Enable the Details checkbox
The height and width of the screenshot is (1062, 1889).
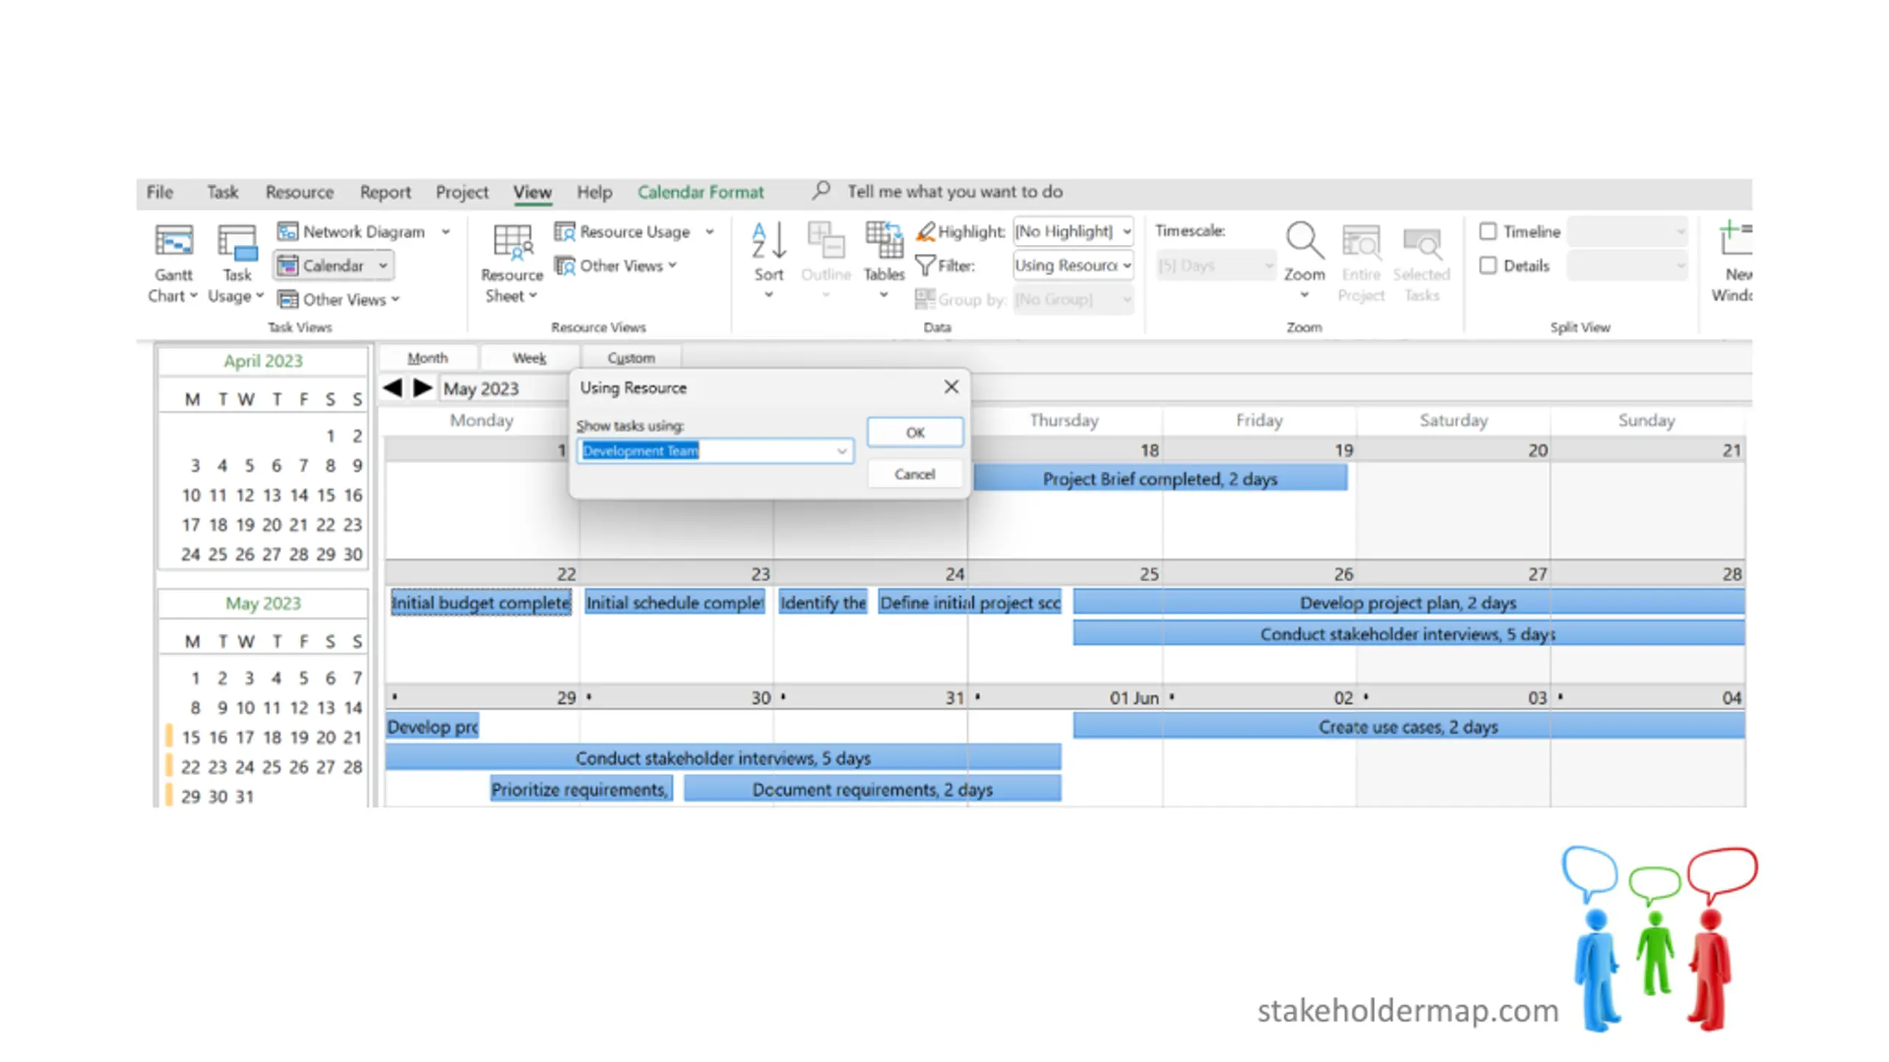point(1488,265)
